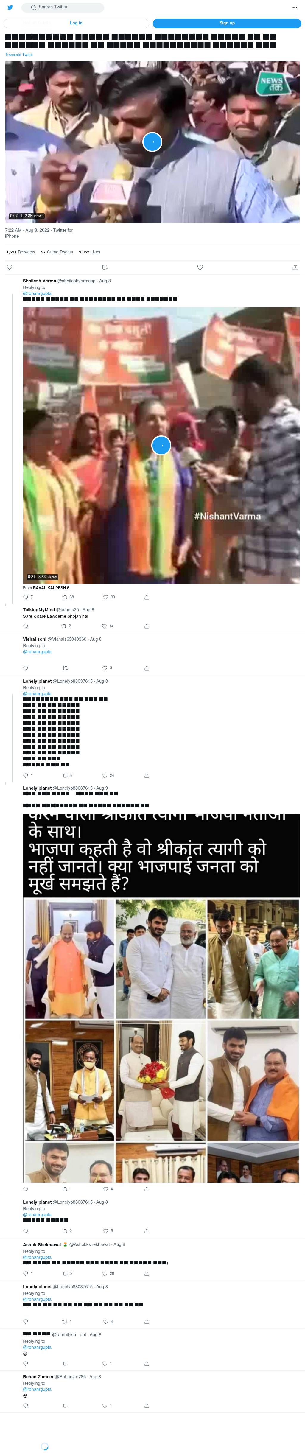Click @rohanrgupta mention in Rehan Zameer's reply
This screenshot has width=305, height=1453.
pyautogui.click(x=37, y=1389)
